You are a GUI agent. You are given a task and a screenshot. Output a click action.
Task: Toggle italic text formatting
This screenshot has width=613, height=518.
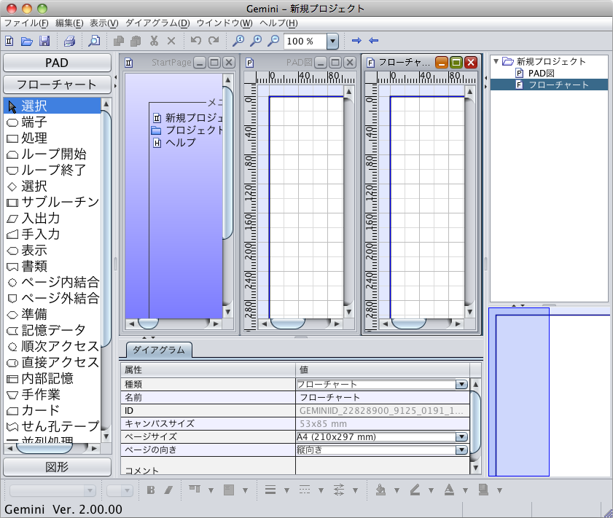[168, 490]
